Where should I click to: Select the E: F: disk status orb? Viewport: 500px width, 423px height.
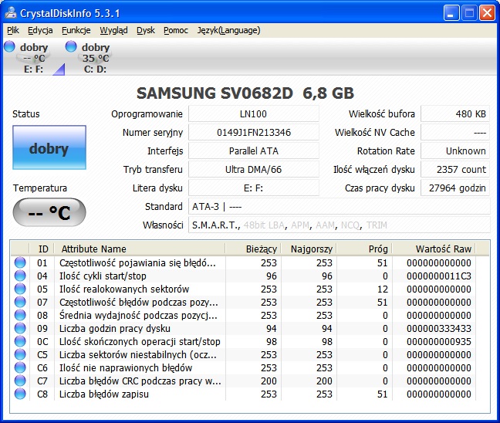point(9,46)
